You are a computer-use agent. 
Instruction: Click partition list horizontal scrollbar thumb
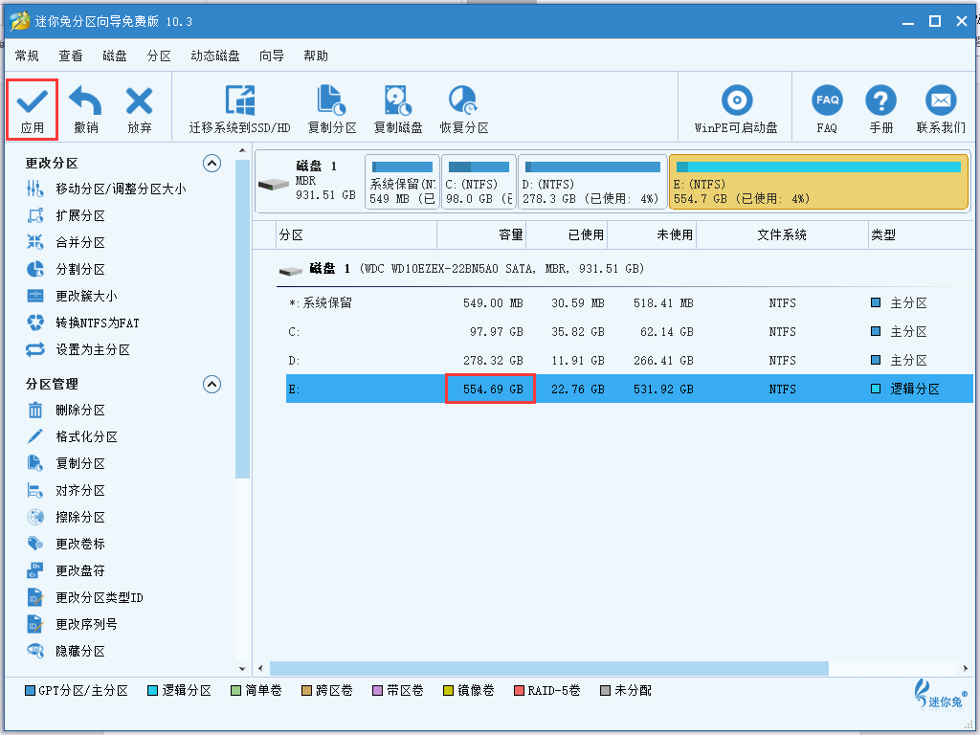(x=548, y=668)
